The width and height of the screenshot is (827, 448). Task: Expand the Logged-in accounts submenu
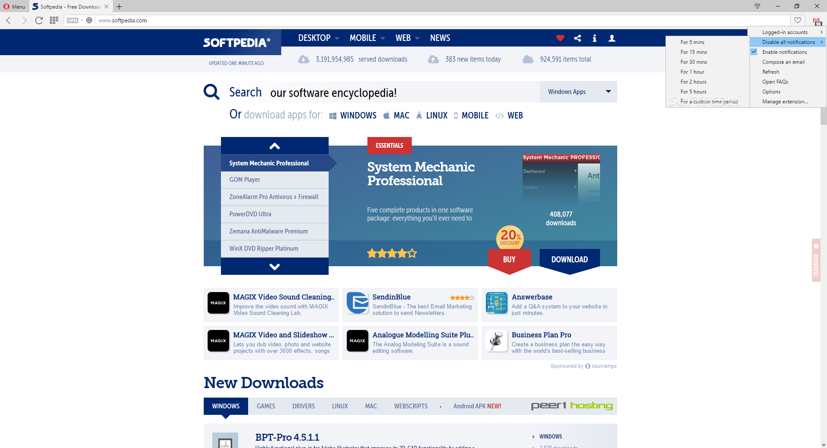788,32
